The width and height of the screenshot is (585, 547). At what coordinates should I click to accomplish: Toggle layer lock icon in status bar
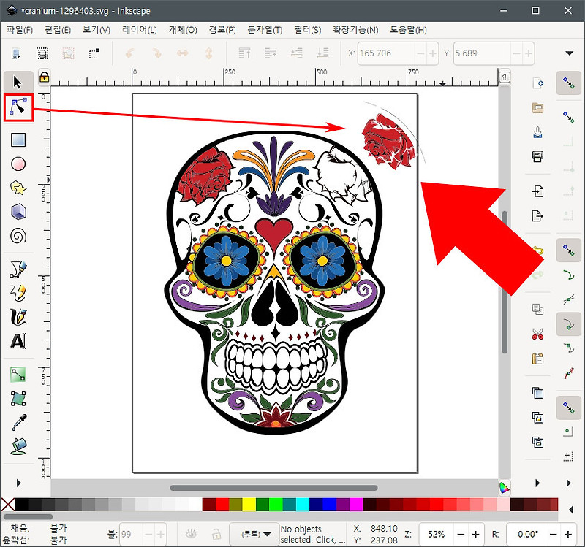click(x=216, y=535)
